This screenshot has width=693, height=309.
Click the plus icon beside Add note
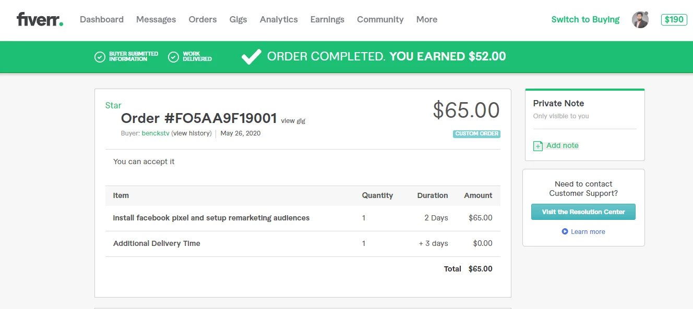pos(538,146)
